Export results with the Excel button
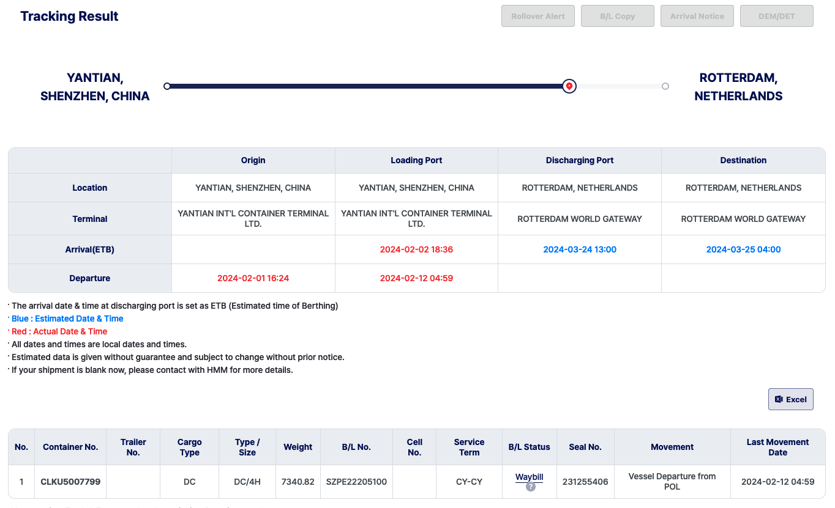 pyautogui.click(x=790, y=399)
